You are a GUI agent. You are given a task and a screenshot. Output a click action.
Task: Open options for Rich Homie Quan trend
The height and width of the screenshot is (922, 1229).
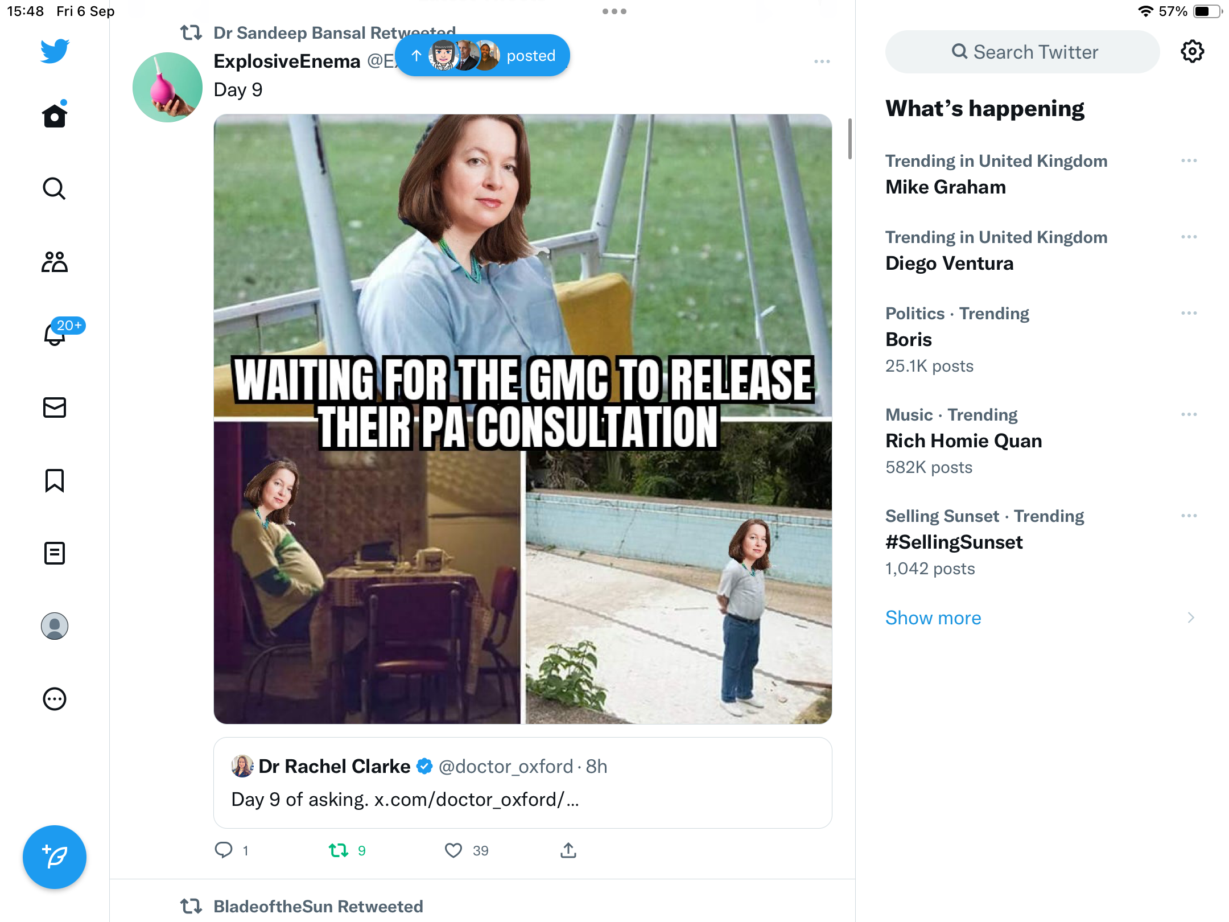click(1189, 415)
